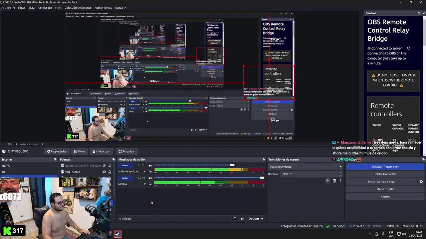Click Iniciar Grabación button

[385, 174]
